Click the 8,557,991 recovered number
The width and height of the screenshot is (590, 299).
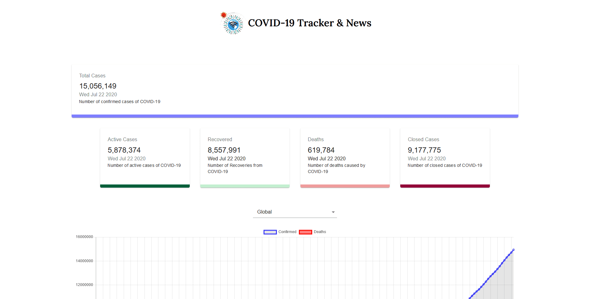pyautogui.click(x=224, y=150)
